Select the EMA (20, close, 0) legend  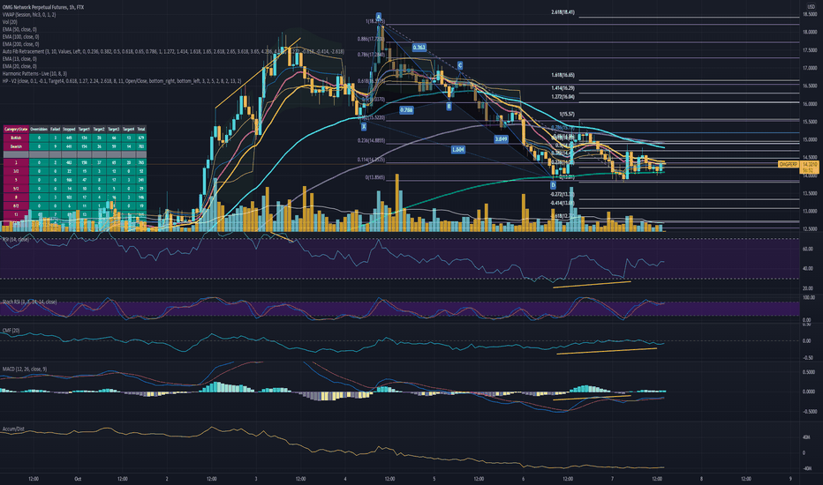tap(19, 66)
